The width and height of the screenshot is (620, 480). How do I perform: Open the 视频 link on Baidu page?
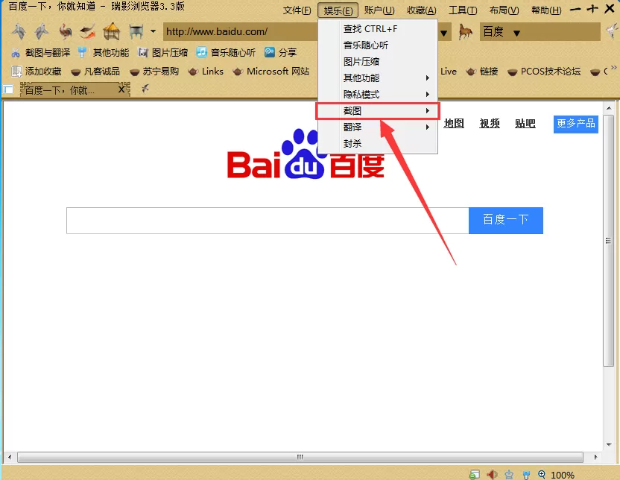click(x=490, y=124)
